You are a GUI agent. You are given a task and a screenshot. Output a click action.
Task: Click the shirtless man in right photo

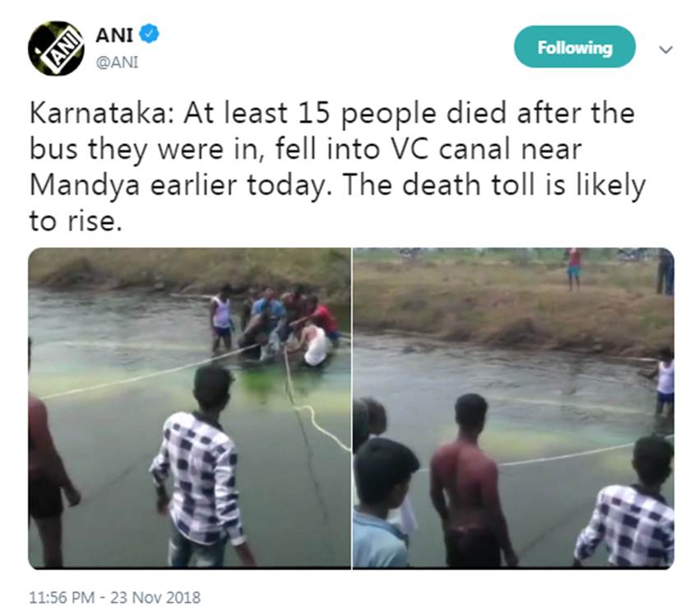(470, 478)
